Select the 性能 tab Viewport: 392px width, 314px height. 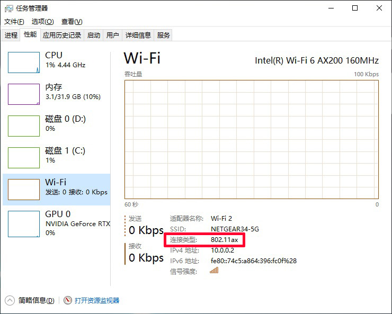(30, 34)
